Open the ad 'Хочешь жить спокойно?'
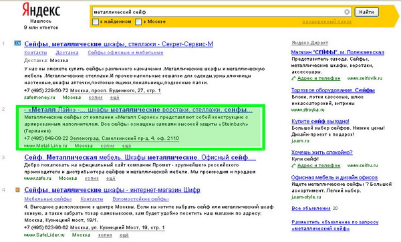401x242 pixels. [x=321, y=152]
